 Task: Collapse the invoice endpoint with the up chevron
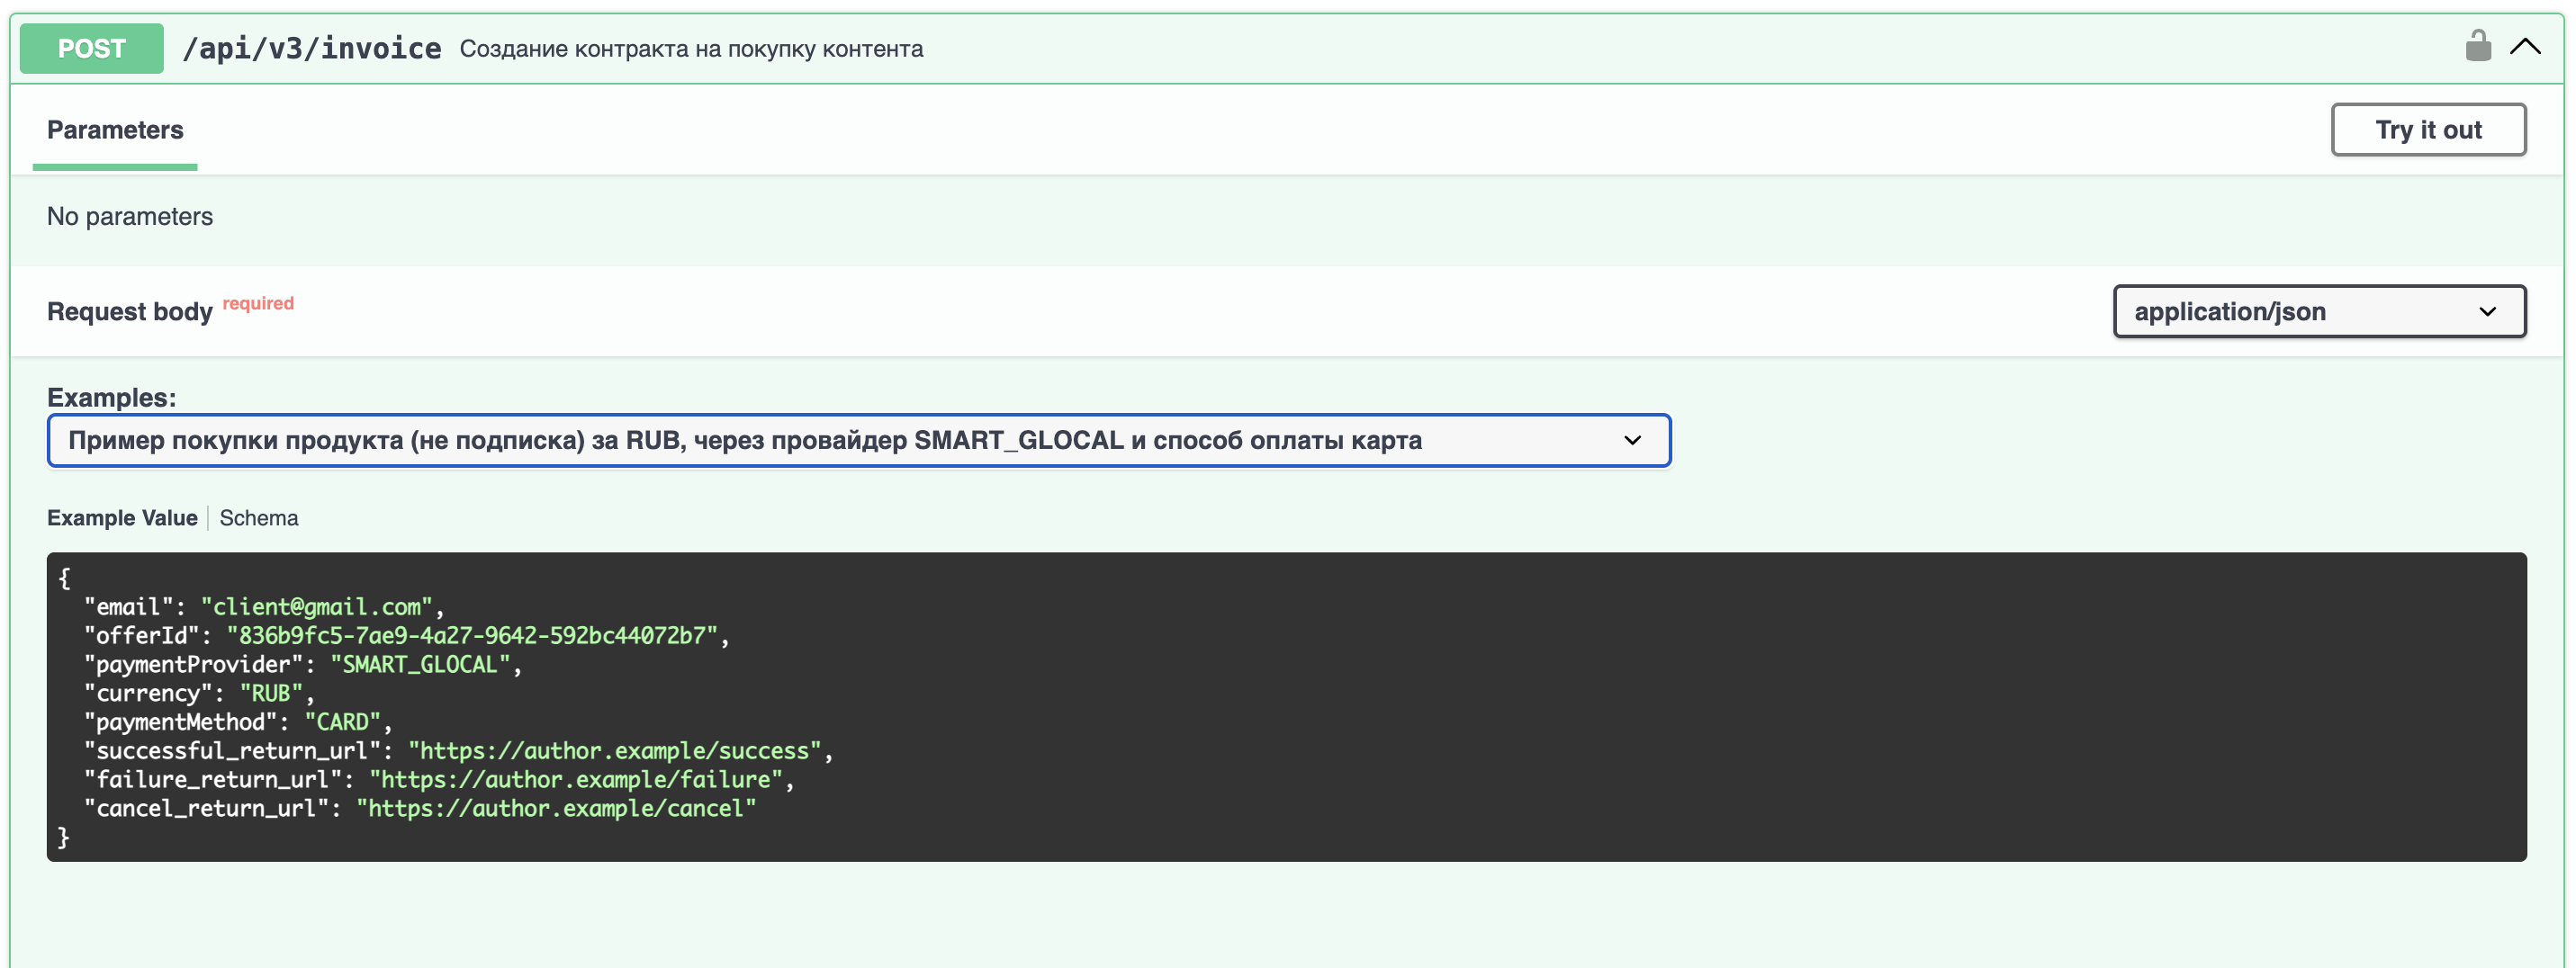(2525, 47)
